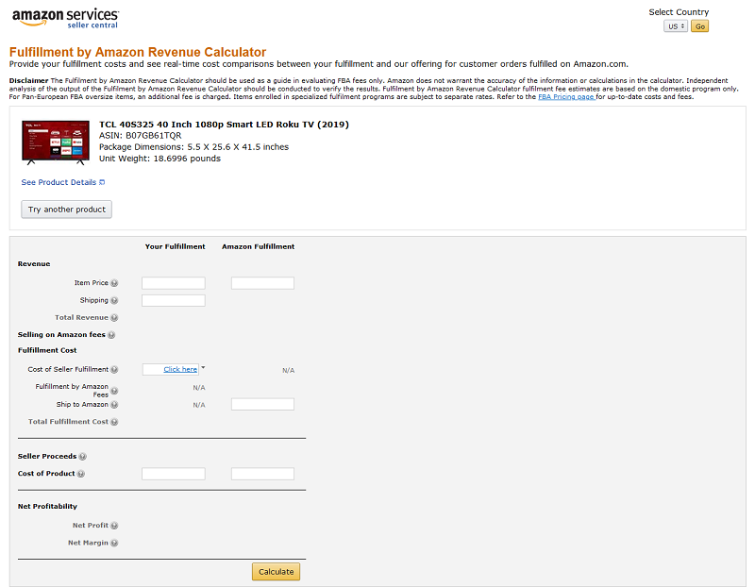Image resolution: width=755 pixels, height=587 pixels.
Task: Click the Package Dimensions text
Action: [193, 147]
